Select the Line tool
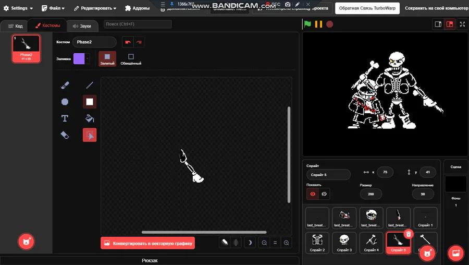 click(x=90, y=86)
